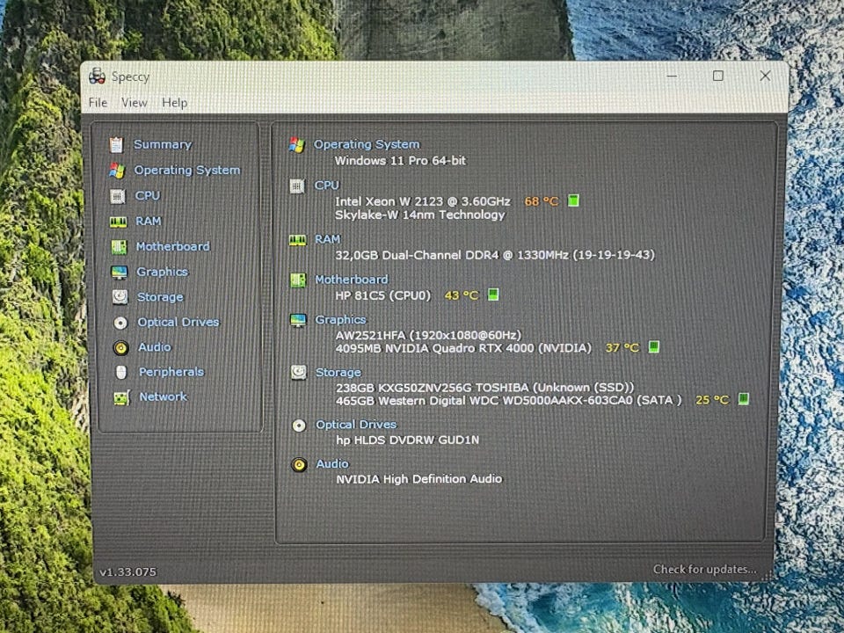Image resolution: width=844 pixels, height=633 pixels.
Task: Click the Speccy app icon in title bar
Action: pyautogui.click(x=98, y=76)
